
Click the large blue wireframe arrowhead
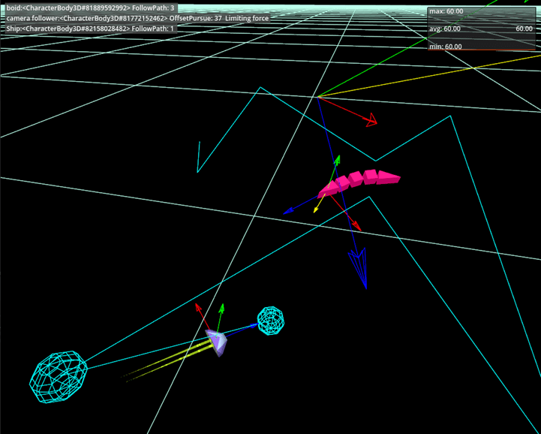pos(359,267)
